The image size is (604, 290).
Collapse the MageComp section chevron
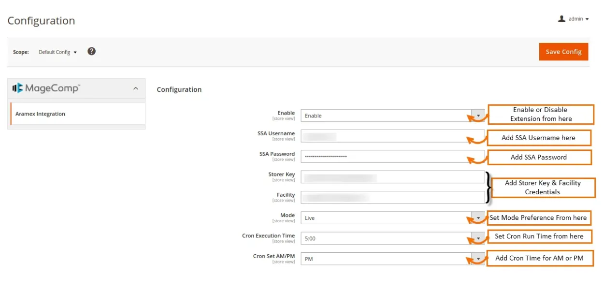click(x=136, y=88)
